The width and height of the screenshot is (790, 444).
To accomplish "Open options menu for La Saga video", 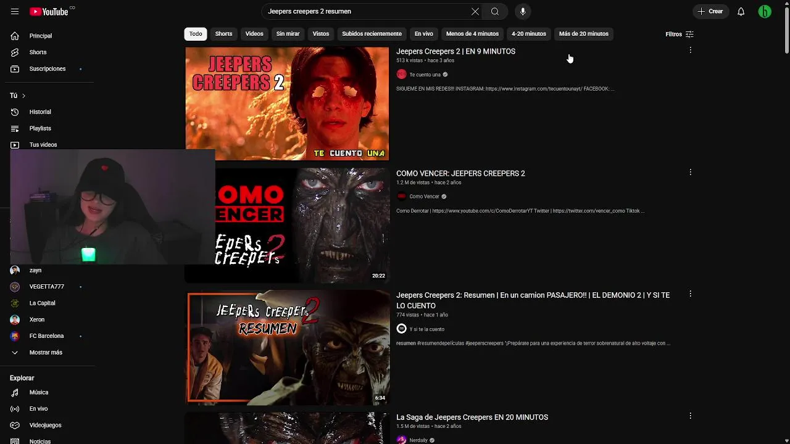I will (x=690, y=416).
